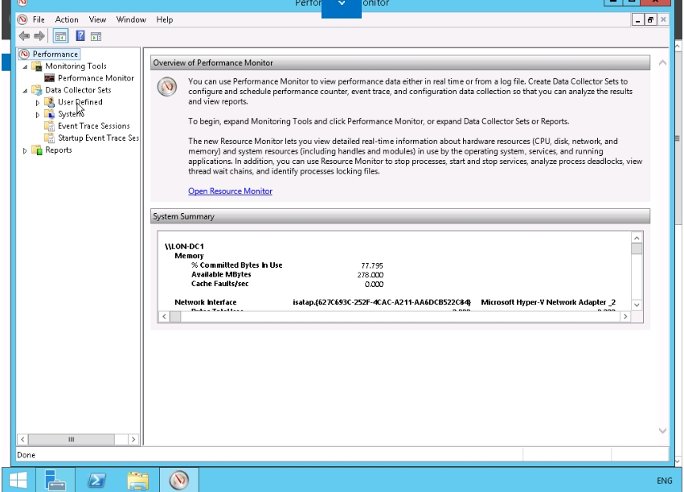Viewport: 684px width, 492px height.
Task: Open File Explorer from the taskbar
Action: point(137,481)
